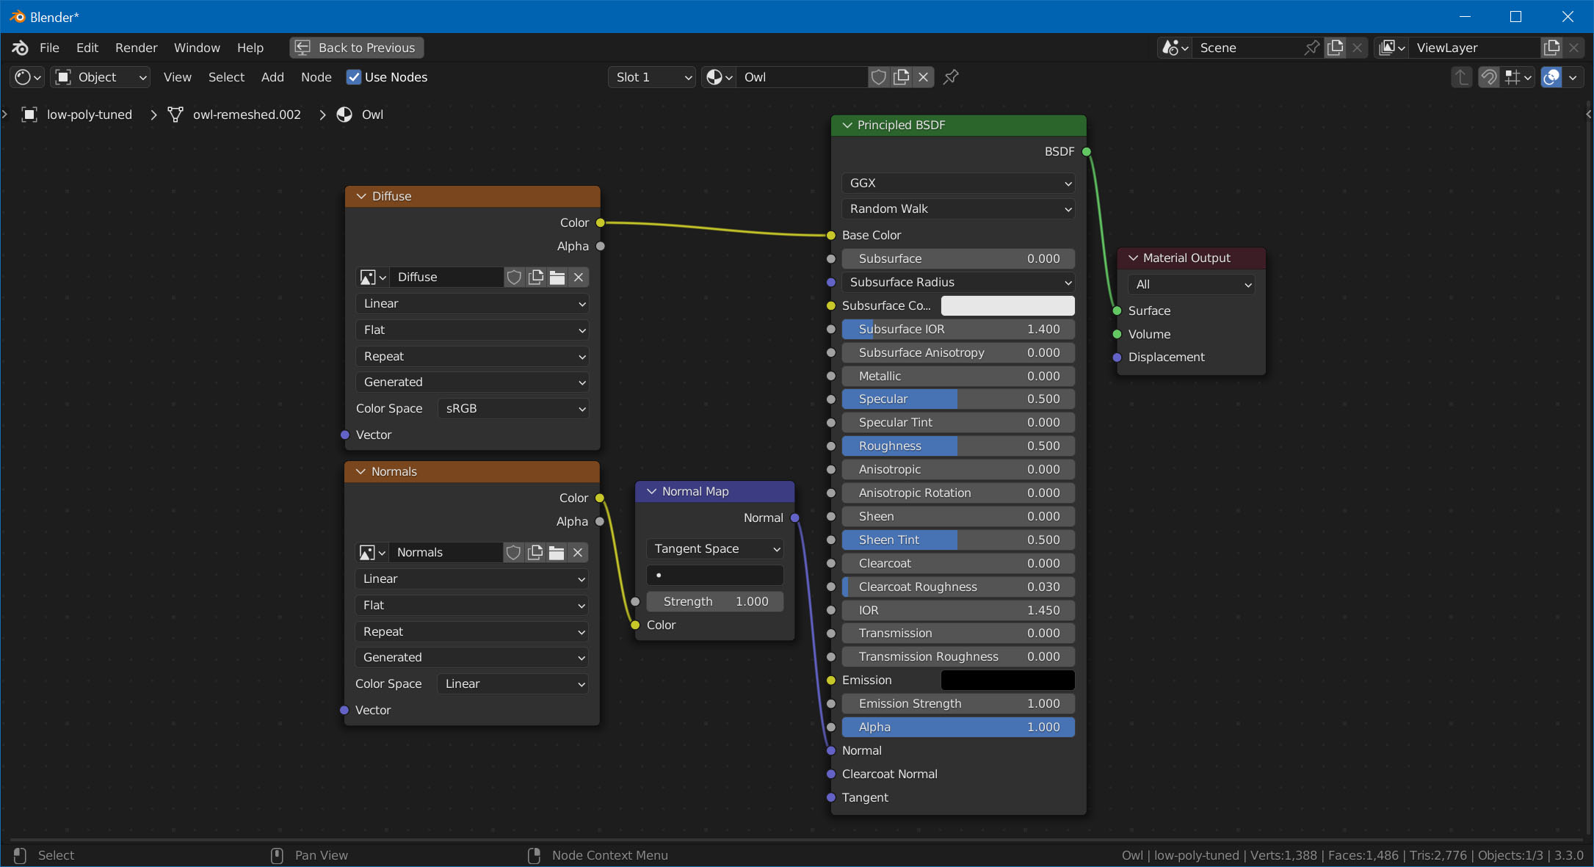This screenshot has width=1594, height=867.
Task: Click the Owl material breadcrumb
Action: pos(372,115)
